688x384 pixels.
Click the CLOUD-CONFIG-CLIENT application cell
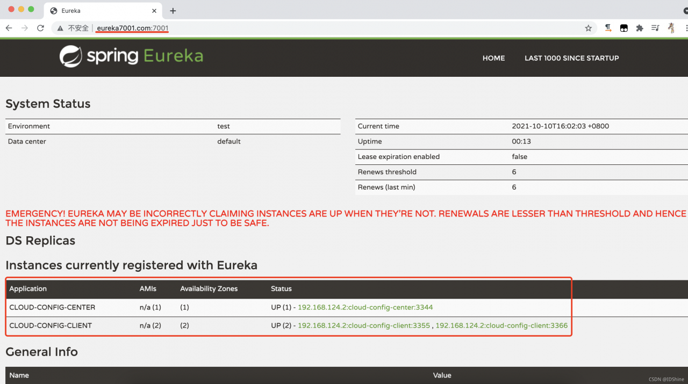pyautogui.click(x=51, y=325)
